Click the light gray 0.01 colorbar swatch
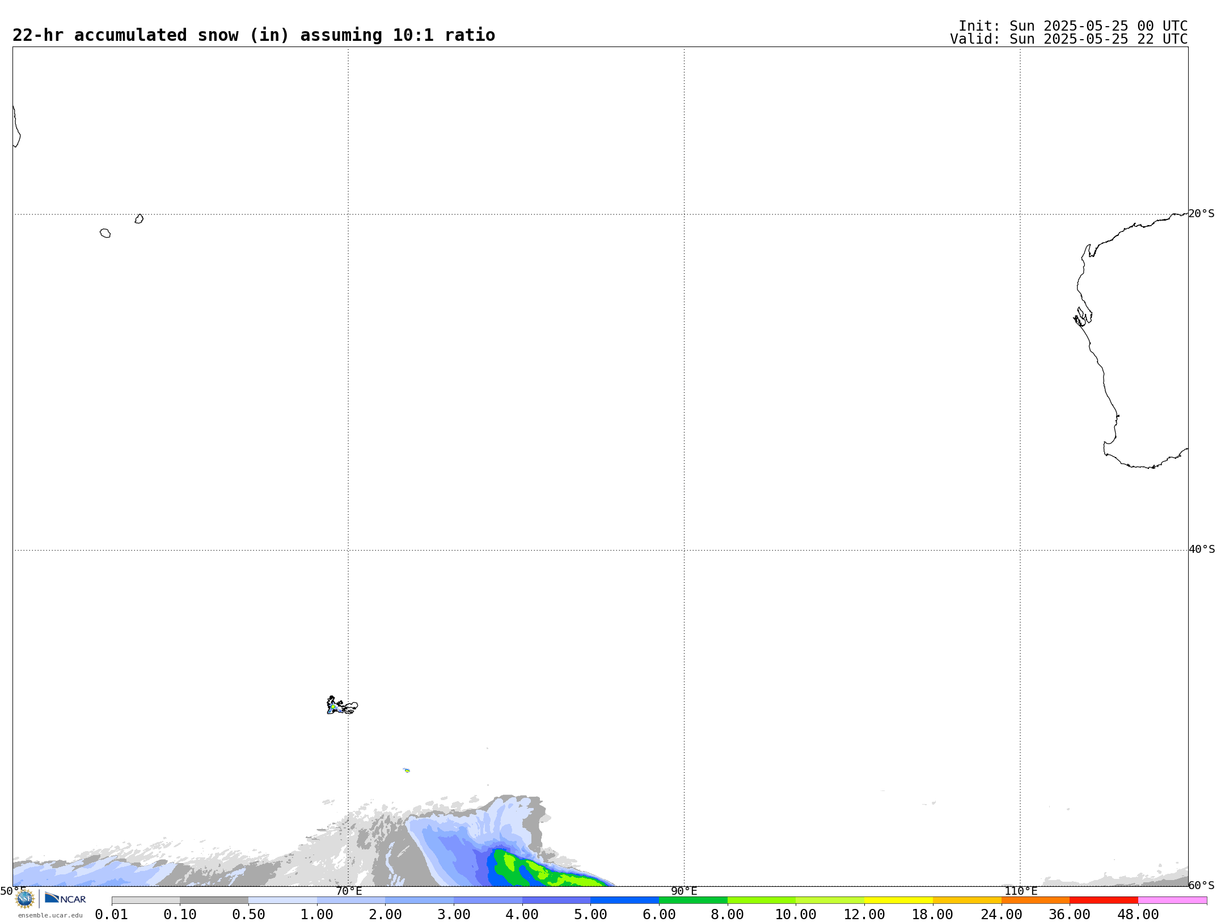 coord(146,900)
